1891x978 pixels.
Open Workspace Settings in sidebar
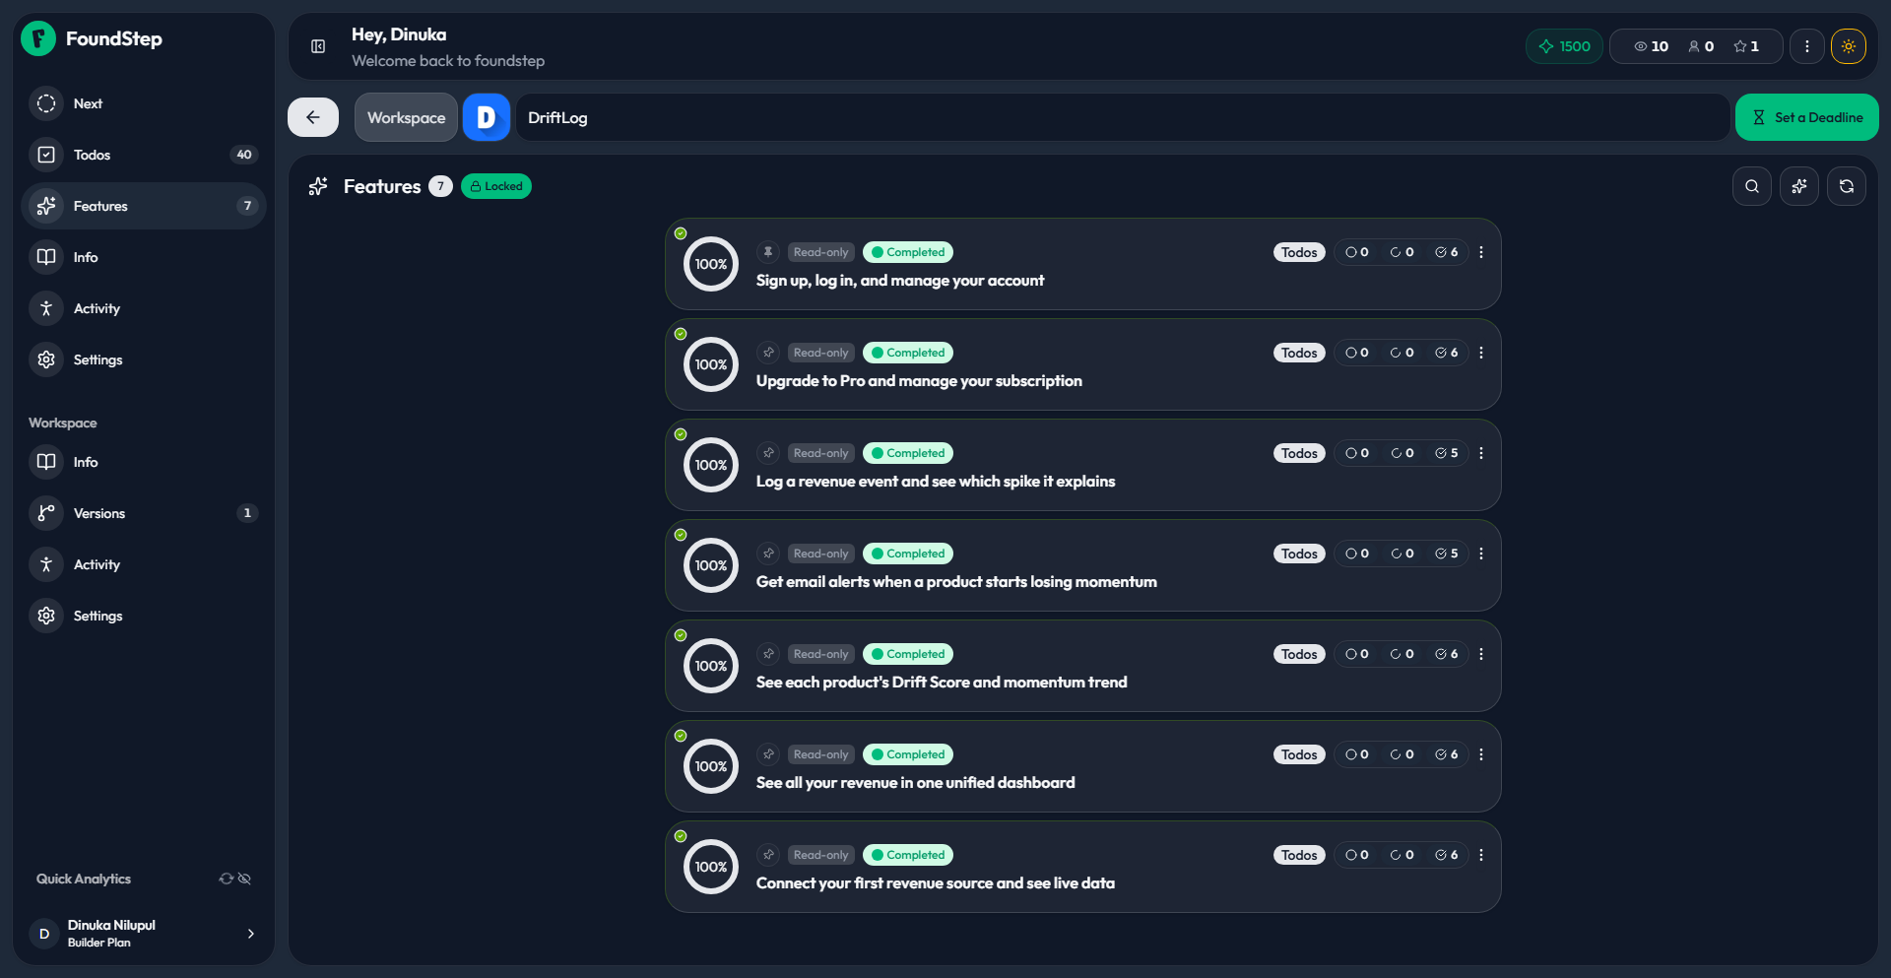pos(144,616)
